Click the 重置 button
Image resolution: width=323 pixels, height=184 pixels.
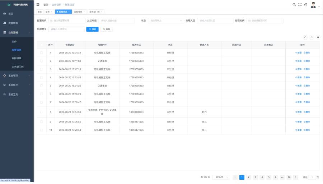(107, 29)
